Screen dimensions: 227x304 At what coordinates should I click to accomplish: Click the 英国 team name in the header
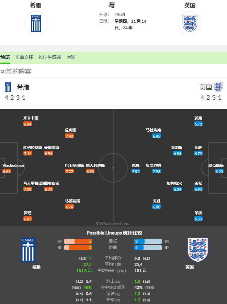pos(190,5)
